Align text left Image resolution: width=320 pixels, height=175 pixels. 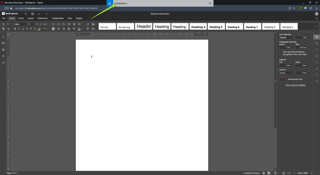[x=53, y=29]
